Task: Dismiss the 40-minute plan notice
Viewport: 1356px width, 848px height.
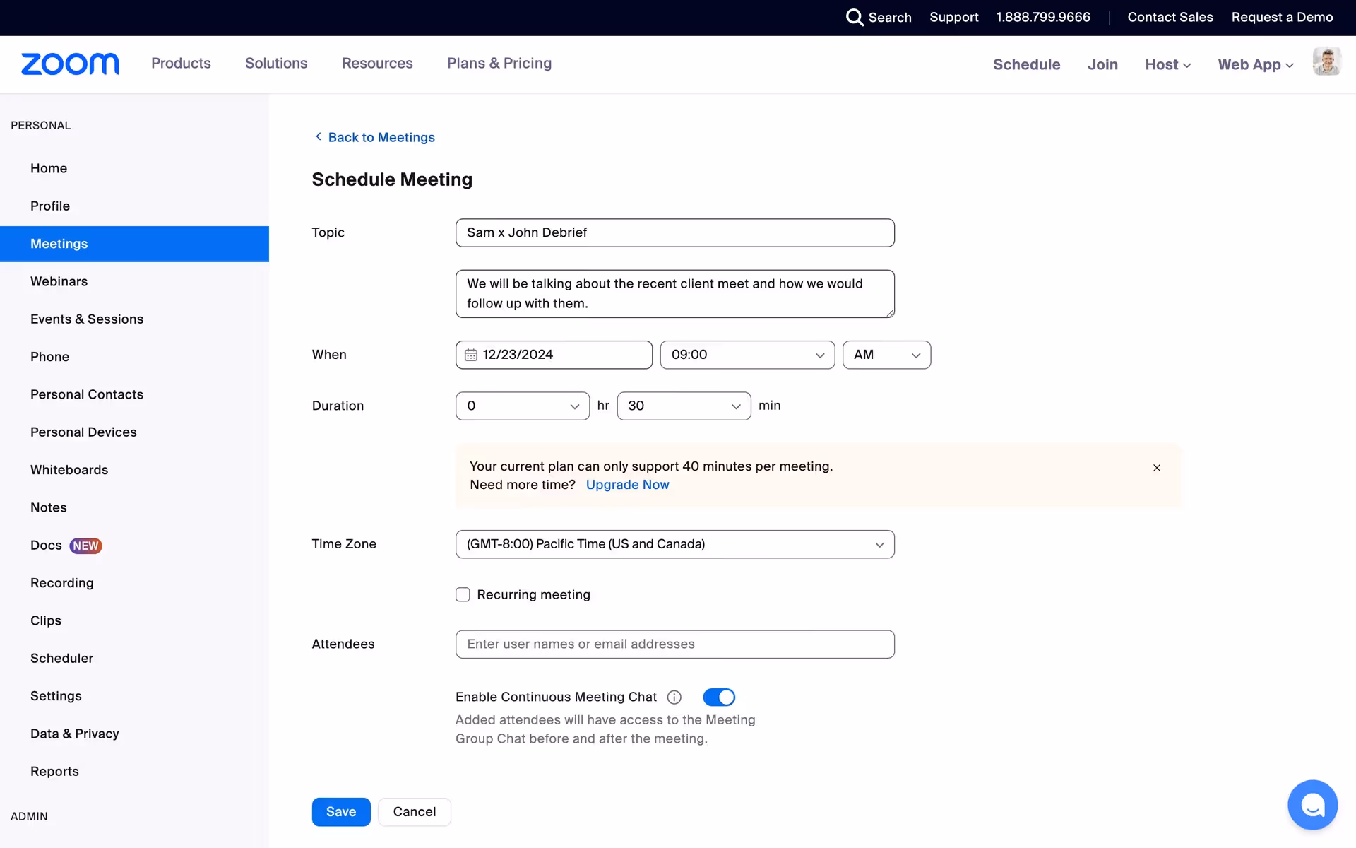Action: [1157, 468]
